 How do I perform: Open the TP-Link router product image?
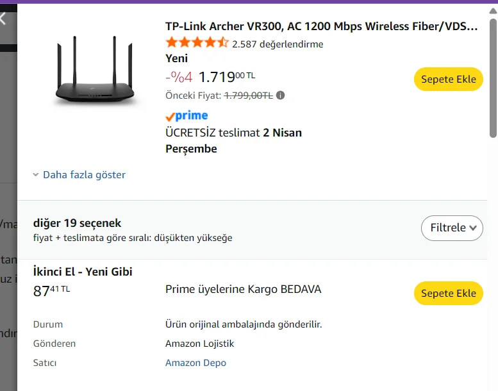(95, 72)
